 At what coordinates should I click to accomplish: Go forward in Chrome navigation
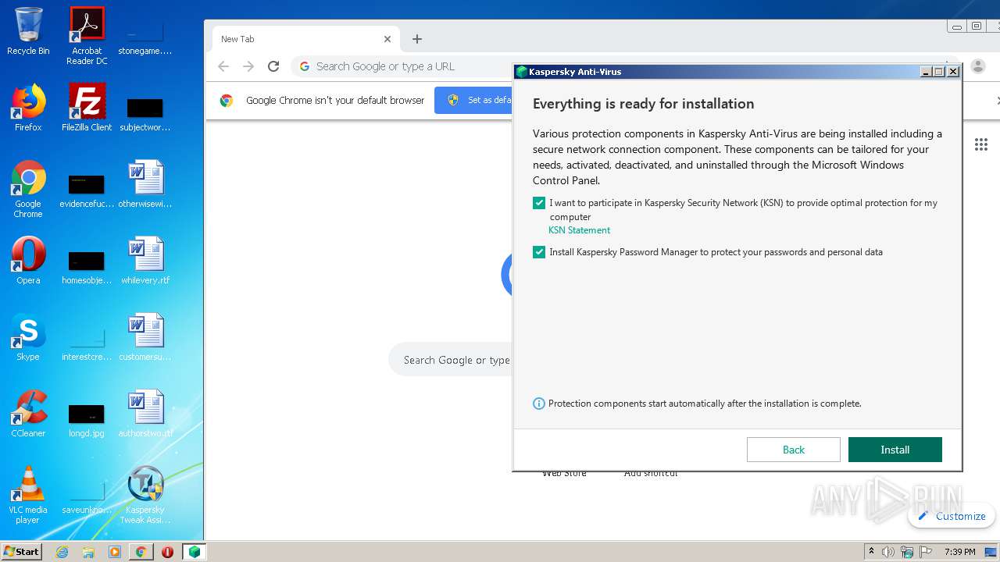coord(248,66)
